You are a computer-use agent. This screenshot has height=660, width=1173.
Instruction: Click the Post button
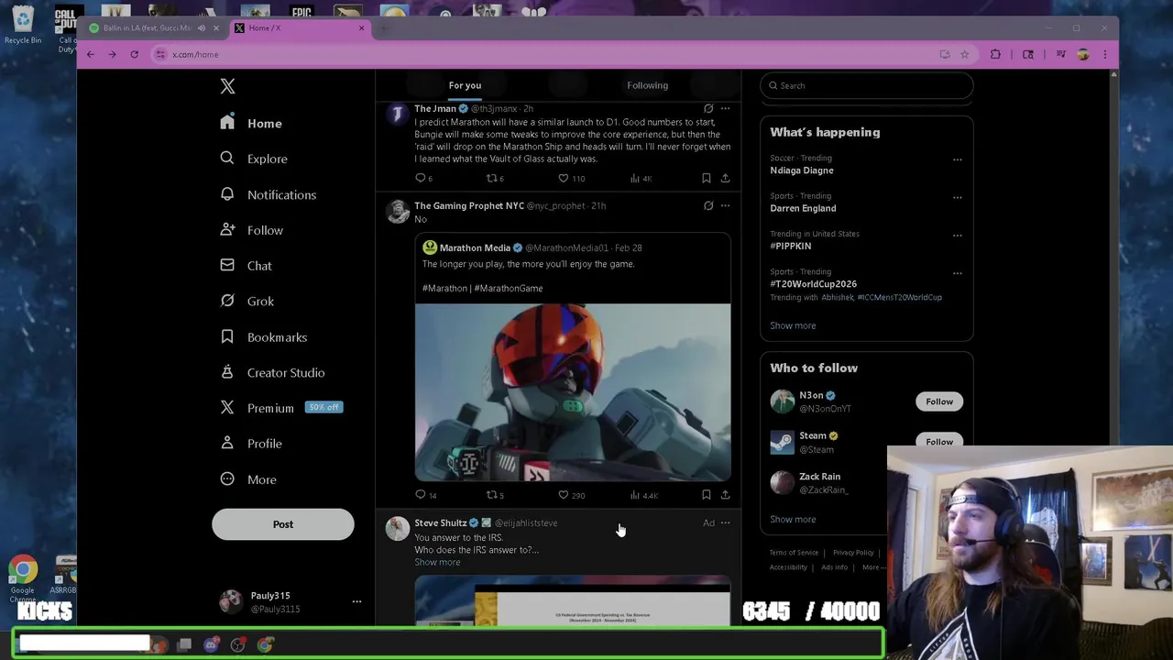[x=282, y=524]
